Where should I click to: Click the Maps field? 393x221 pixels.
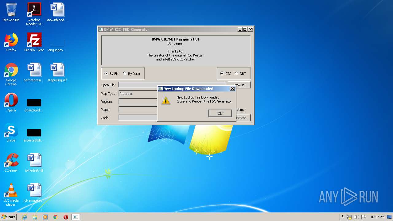[x=138, y=110]
